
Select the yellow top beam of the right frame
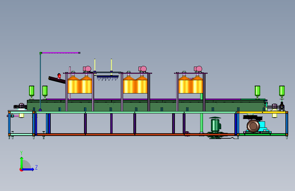(x=262, y=112)
